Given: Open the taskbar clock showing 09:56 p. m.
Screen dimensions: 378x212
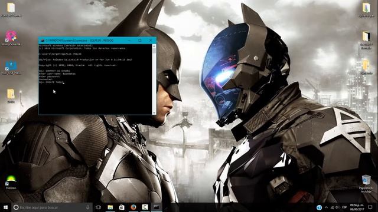Looking at the screenshot, I should (x=357, y=207).
